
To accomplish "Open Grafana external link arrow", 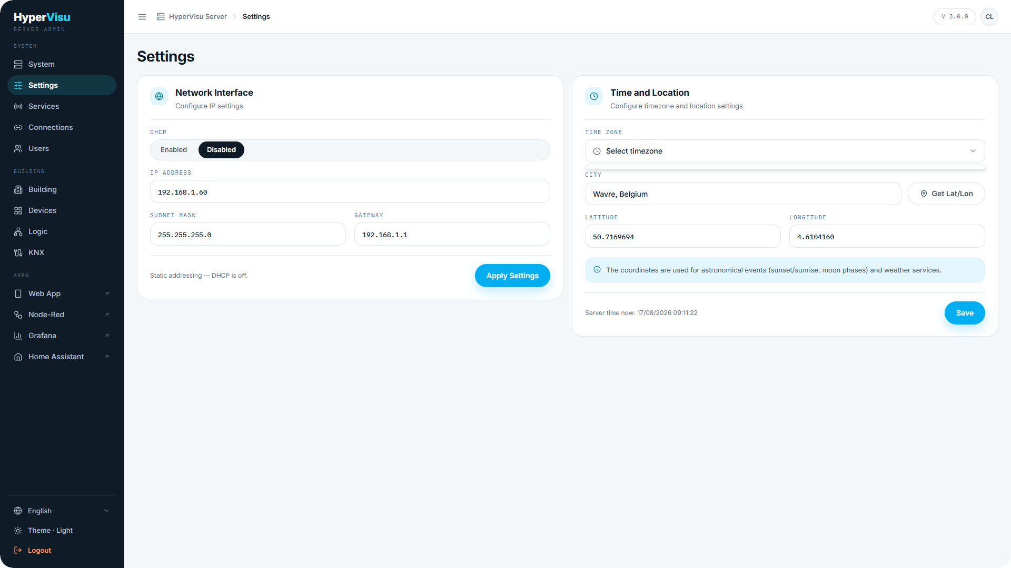I will click(x=107, y=336).
